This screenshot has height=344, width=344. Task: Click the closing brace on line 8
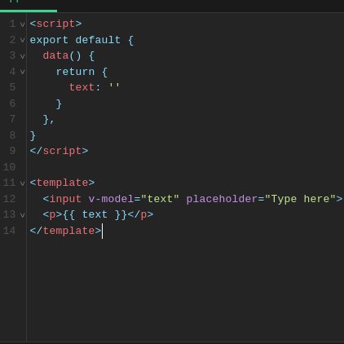coord(33,135)
